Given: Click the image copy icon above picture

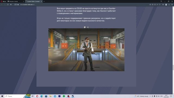Looking at the screenshot, I should (x=85, y=27).
